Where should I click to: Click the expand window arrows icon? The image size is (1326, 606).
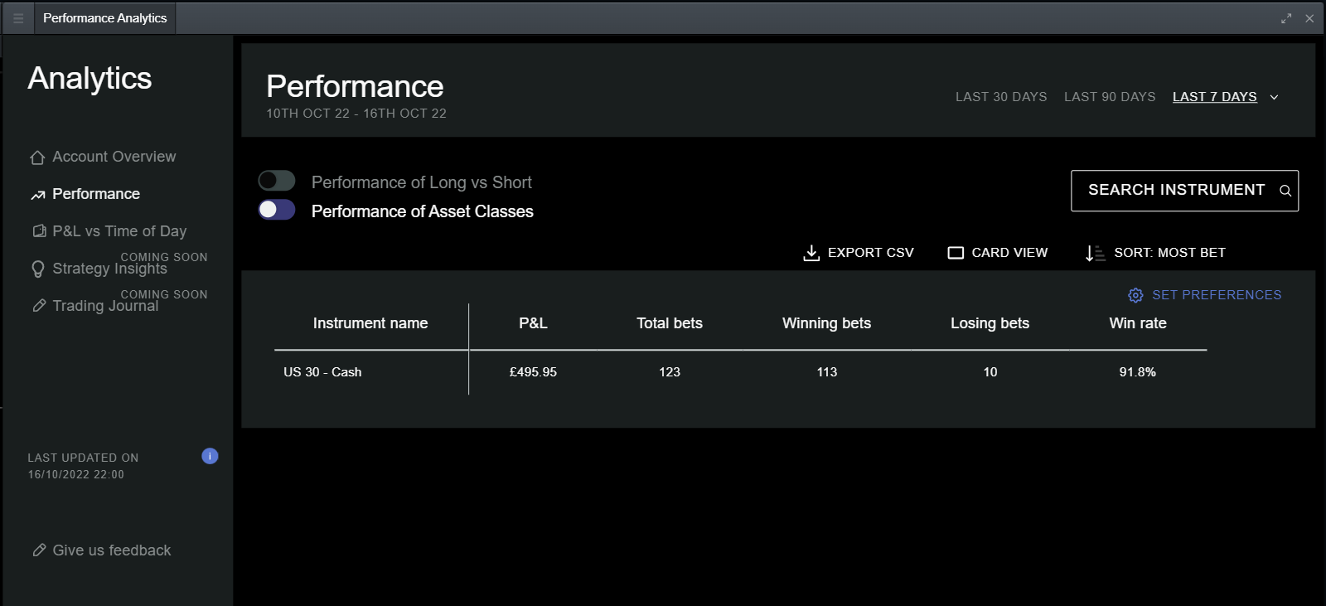click(x=1286, y=18)
